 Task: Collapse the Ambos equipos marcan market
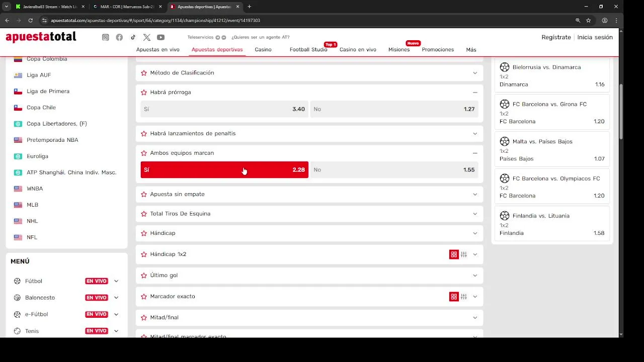pyautogui.click(x=475, y=153)
